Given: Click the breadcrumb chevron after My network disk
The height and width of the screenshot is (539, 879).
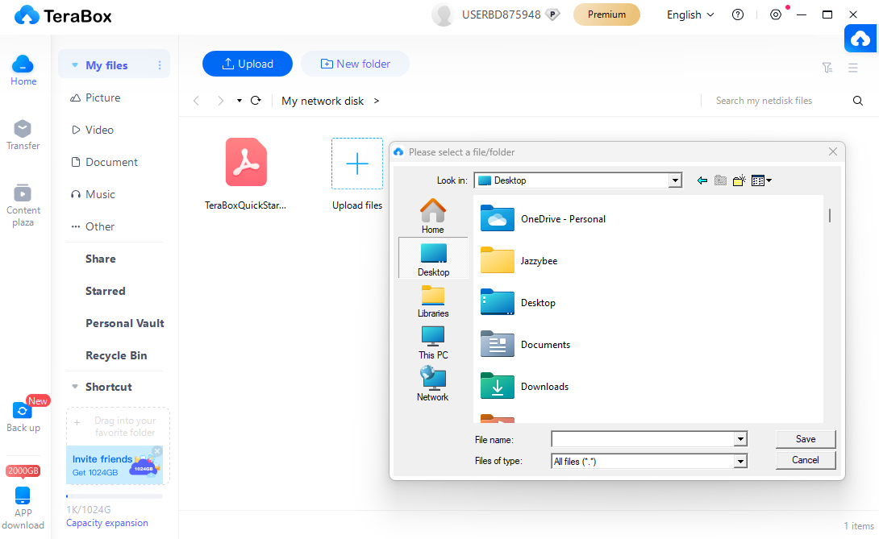Looking at the screenshot, I should click(x=376, y=101).
